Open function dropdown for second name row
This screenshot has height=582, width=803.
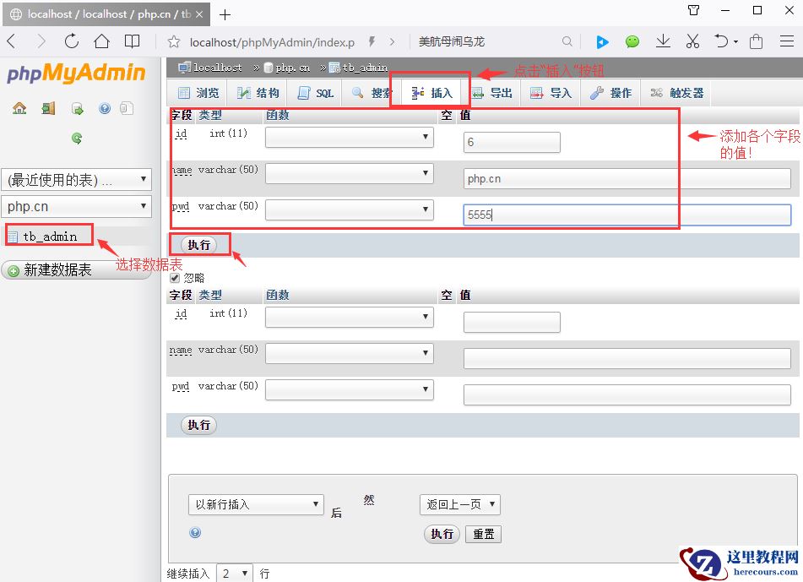coord(350,353)
